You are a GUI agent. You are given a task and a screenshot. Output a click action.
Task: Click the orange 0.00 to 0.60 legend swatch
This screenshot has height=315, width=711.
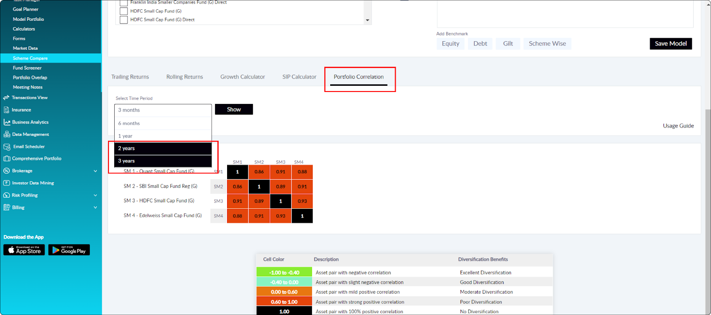click(284, 292)
